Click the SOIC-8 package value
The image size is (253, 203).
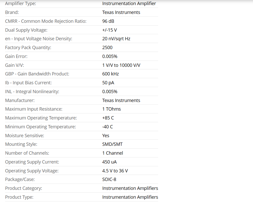[109, 179]
